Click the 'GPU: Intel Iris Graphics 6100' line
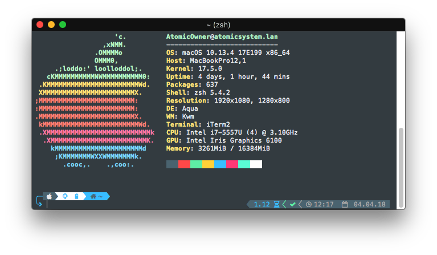The width and height of the screenshot is (437, 255). click(224, 140)
